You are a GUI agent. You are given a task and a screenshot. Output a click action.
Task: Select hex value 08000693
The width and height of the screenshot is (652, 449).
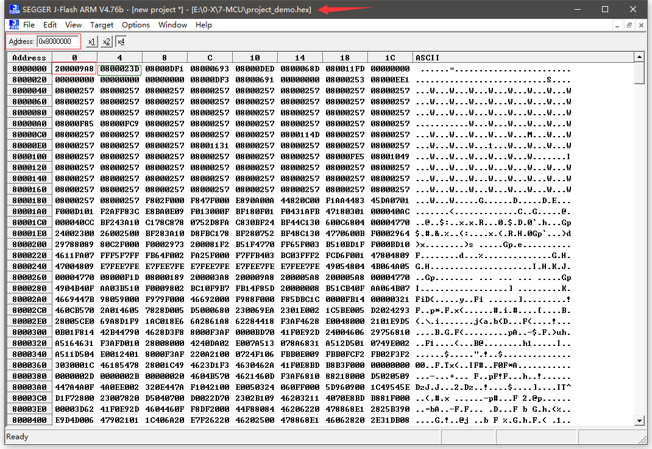pos(210,69)
